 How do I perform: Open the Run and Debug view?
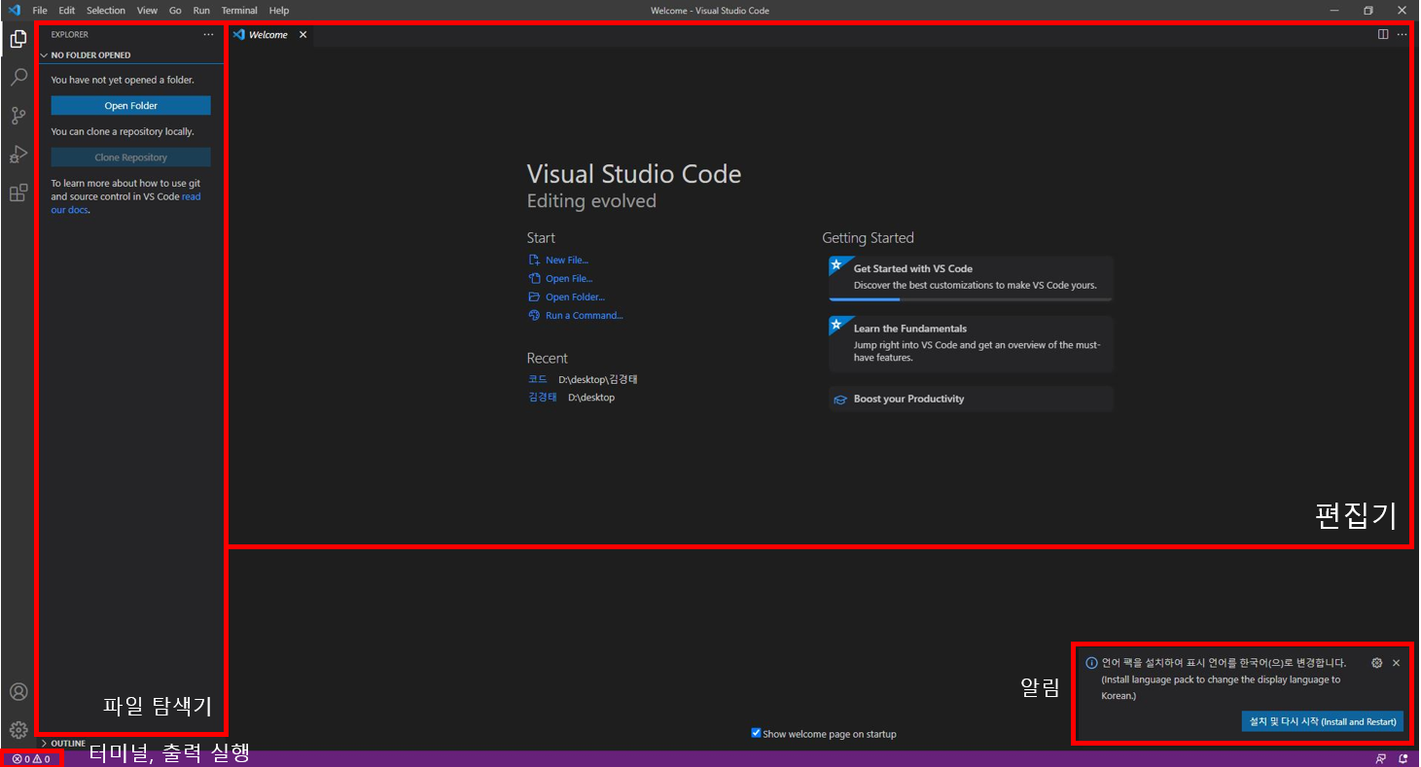(x=18, y=154)
